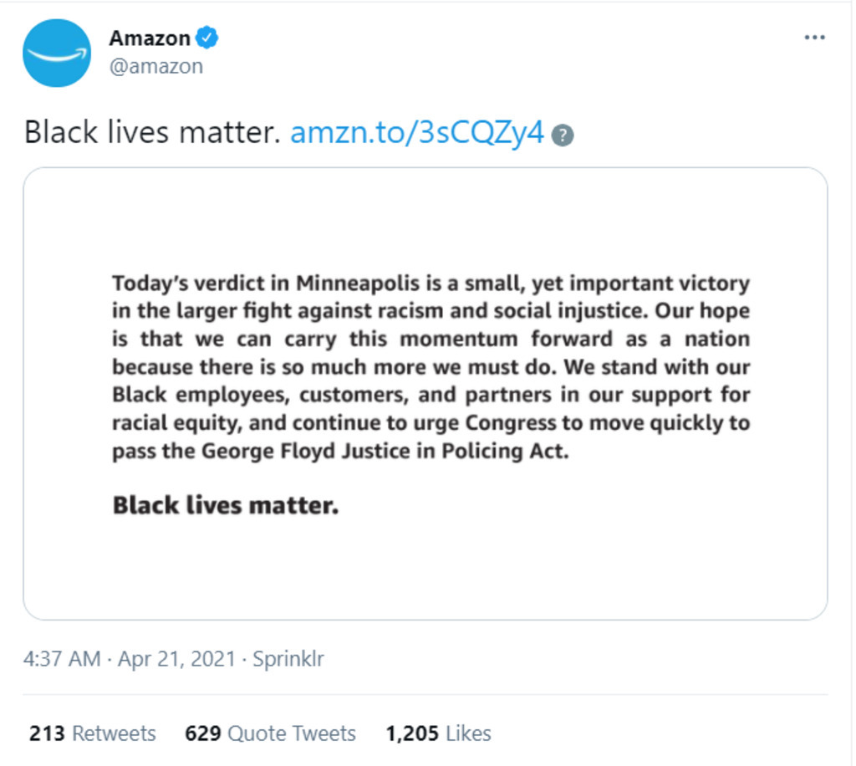The height and width of the screenshot is (766, 856).
Task: View the 213 Retweets list
Action: pos(92,733)
